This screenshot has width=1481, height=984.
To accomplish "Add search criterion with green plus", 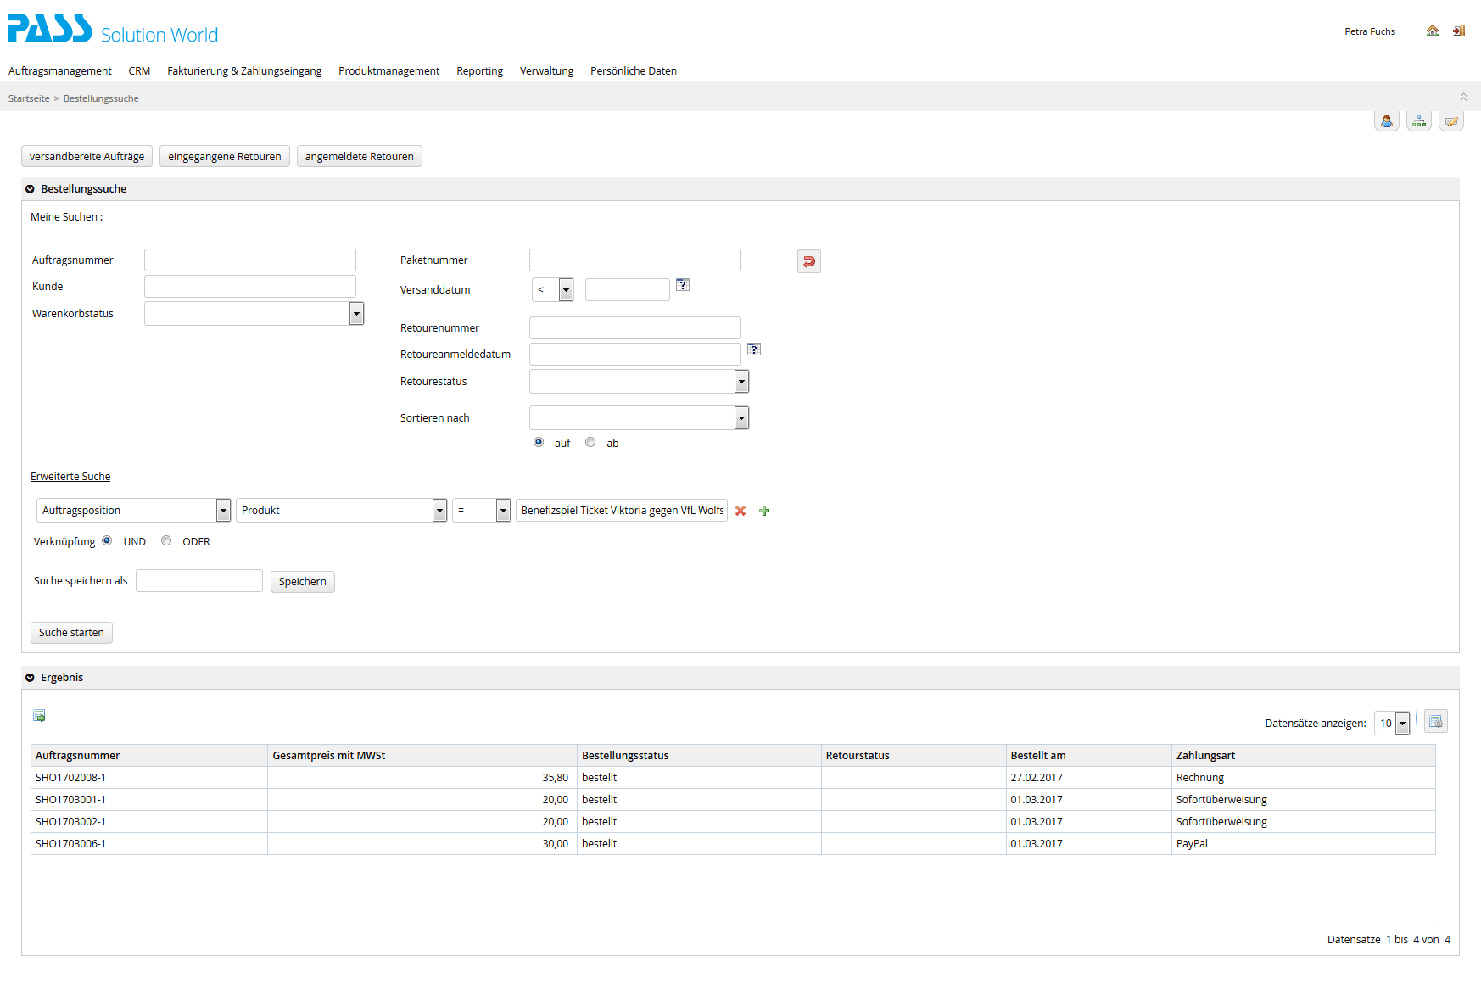I will (764, 511).
